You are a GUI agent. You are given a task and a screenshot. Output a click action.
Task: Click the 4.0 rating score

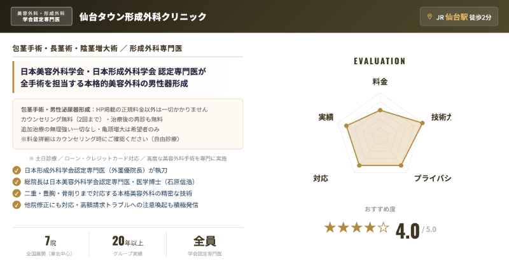pos(407,229)
